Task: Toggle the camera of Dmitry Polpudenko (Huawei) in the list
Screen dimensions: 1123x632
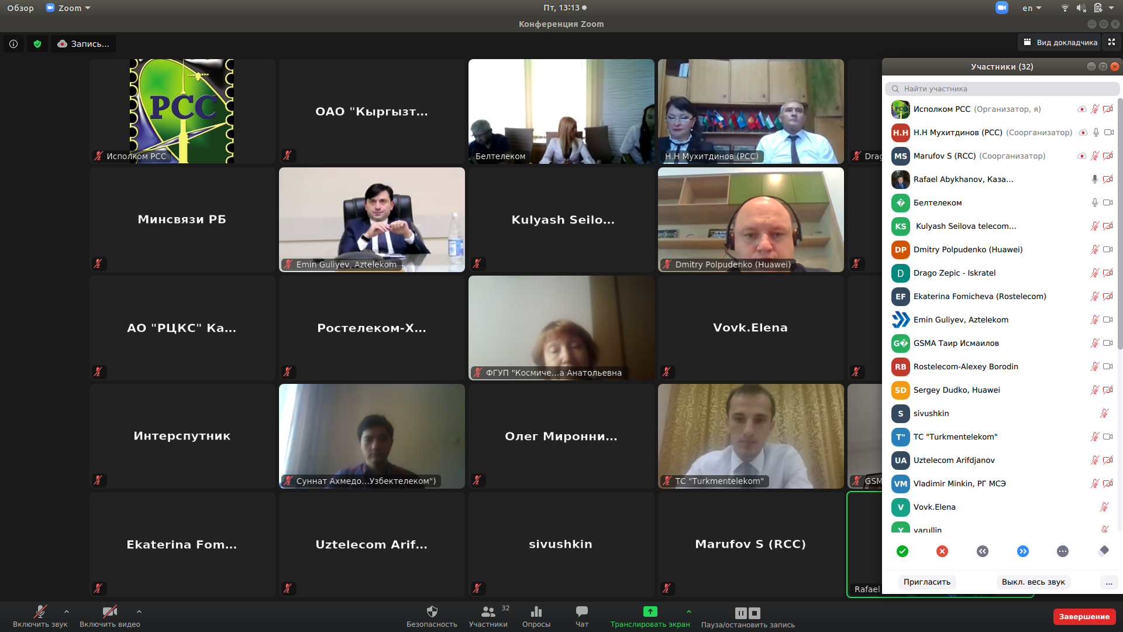Action: tap(1108, 249)
